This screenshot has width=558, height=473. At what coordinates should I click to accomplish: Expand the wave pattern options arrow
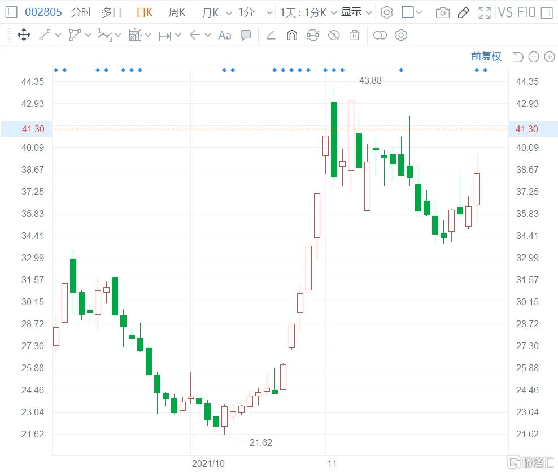[x=118, y=35]
